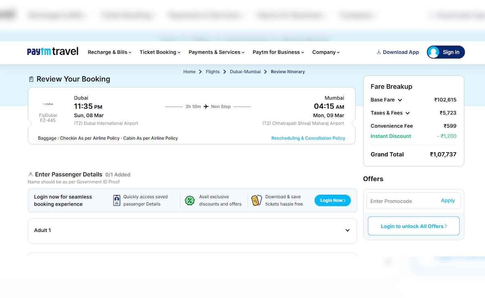
Task: Expand the Base Fare breakdown
Action: (400, 100)
